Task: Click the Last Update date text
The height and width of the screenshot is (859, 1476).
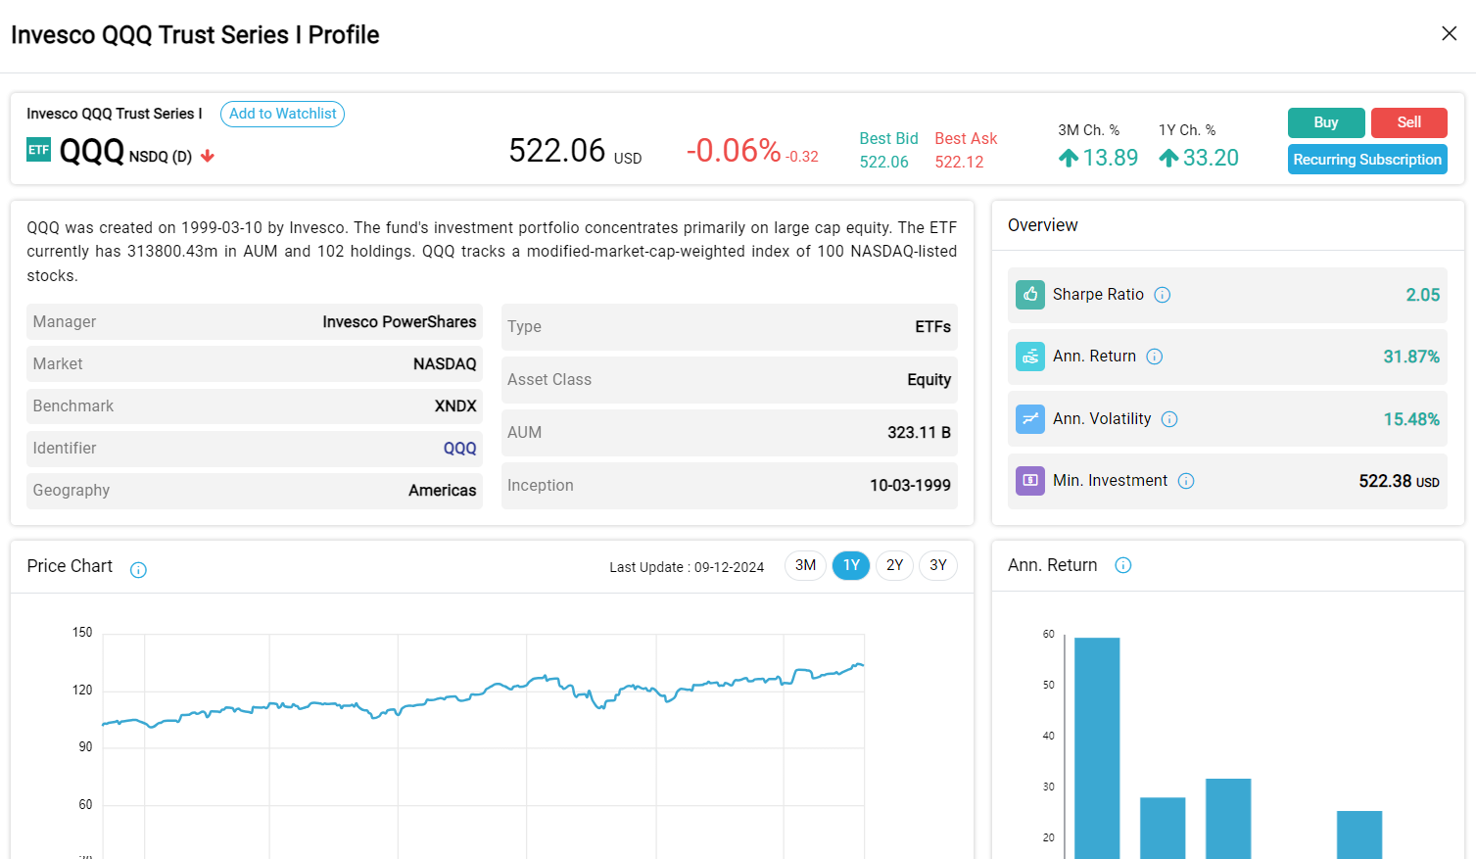Action: click(687, 567)
